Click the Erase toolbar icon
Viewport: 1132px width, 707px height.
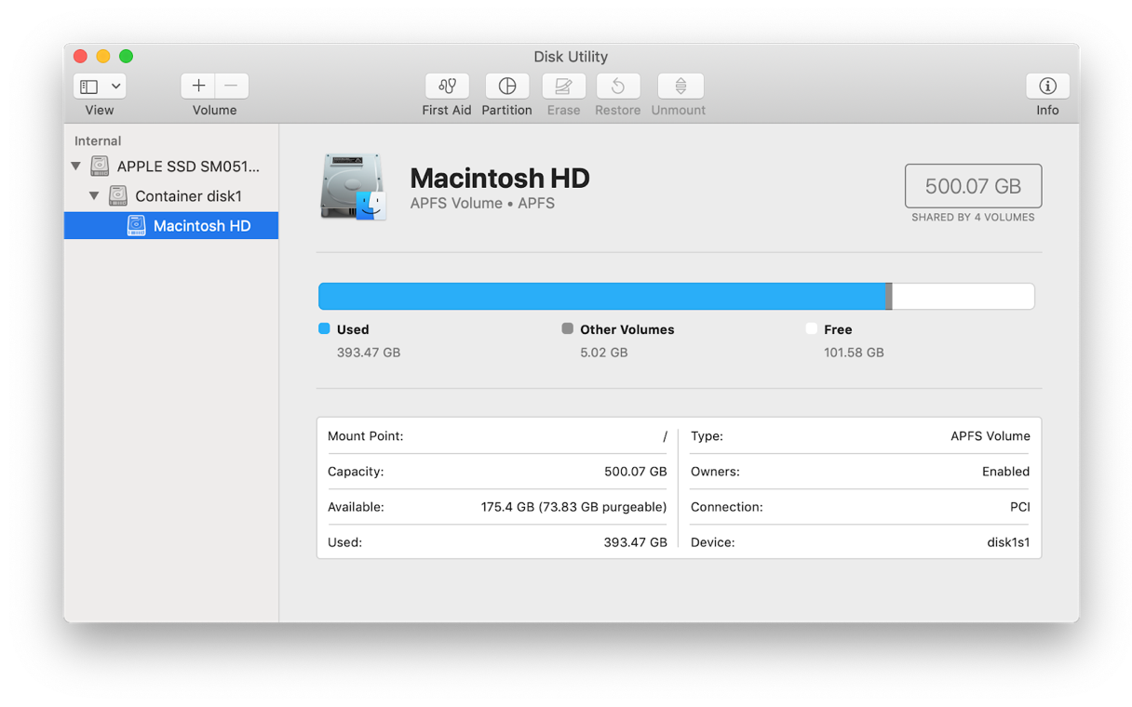click(x=563, y=86)
